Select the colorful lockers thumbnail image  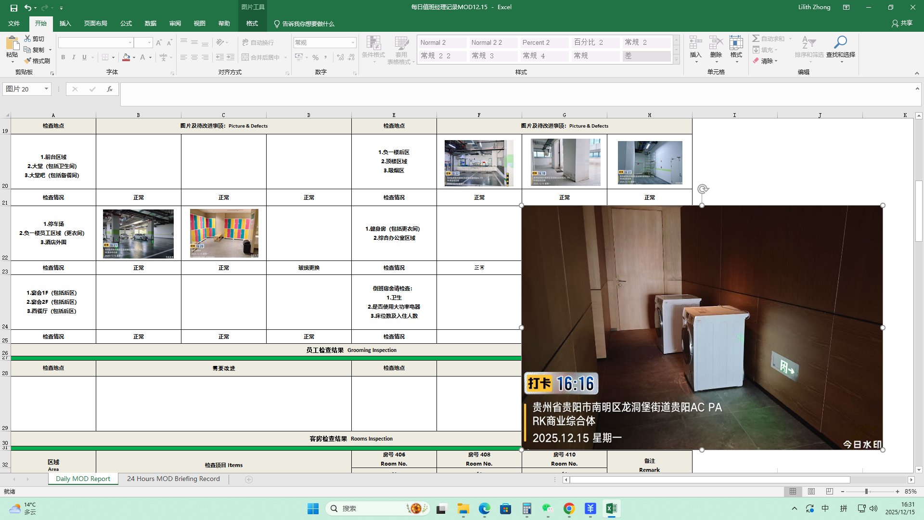(x=224, y=233)
